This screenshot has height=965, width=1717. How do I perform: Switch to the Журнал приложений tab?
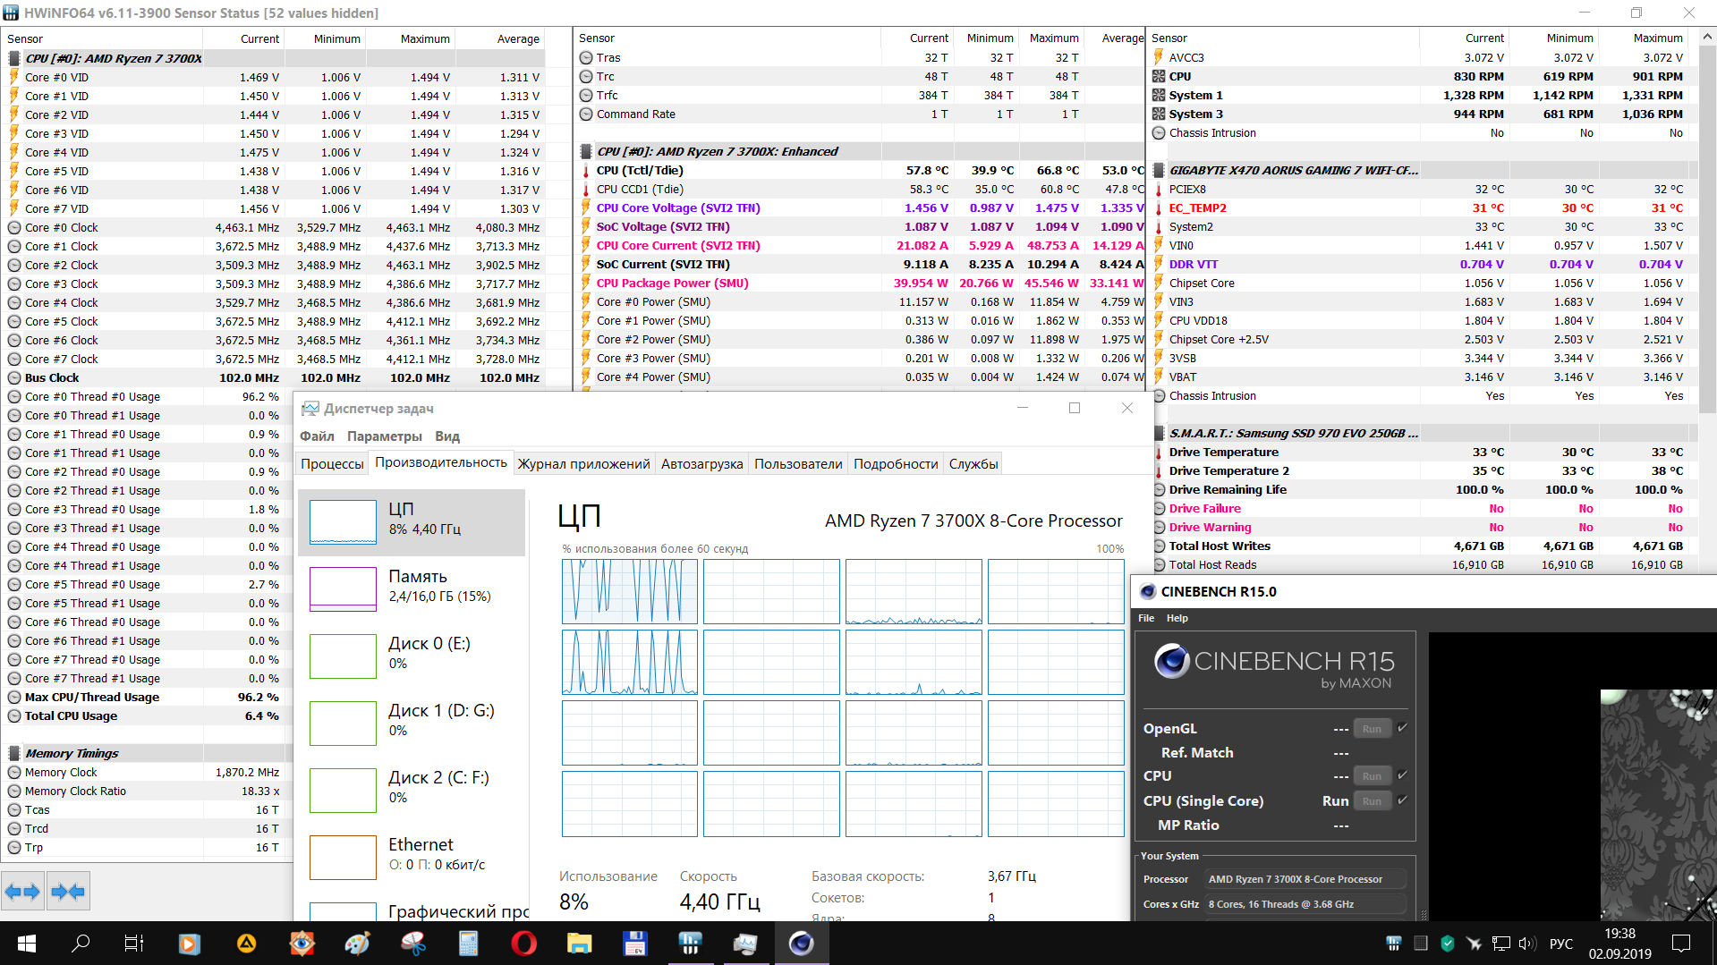point(583,463)
